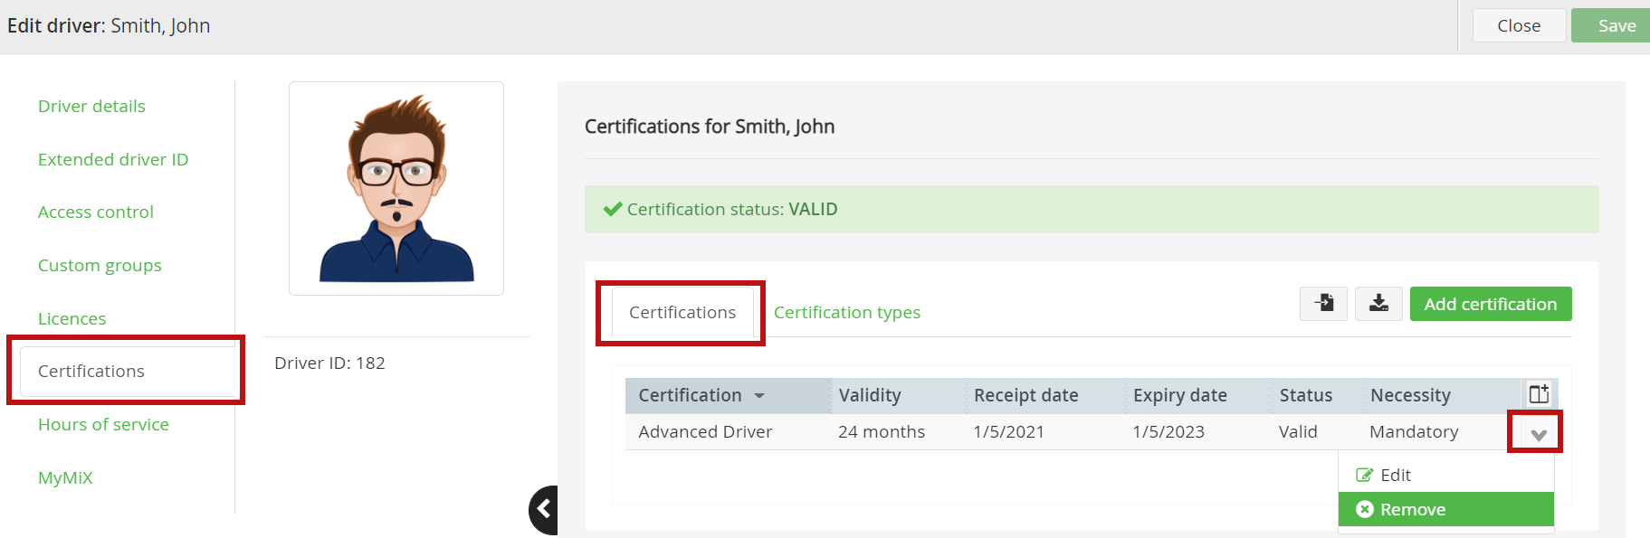
Task: Click the Validity column header
Action: point(899,395)
